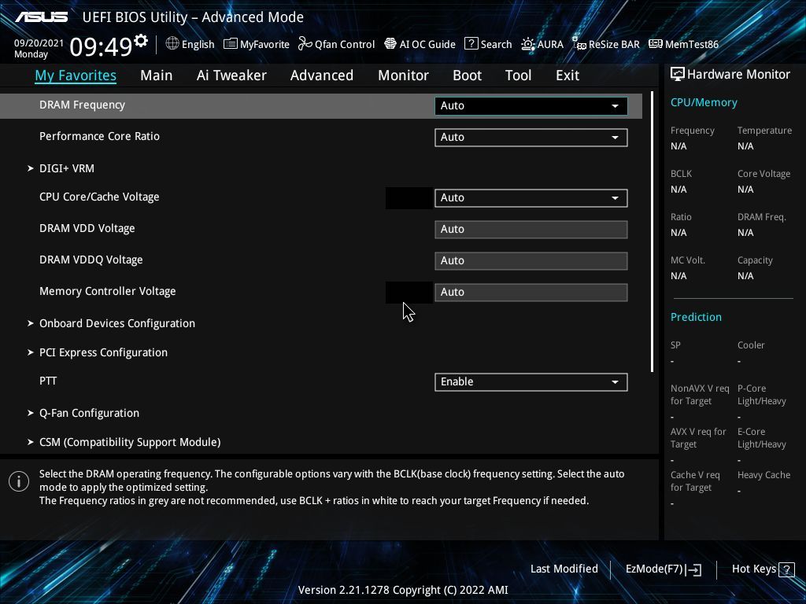The height and width of the screenshot is (604, 806).
Task: Open MyFavorite list icon
Action: 231,44
